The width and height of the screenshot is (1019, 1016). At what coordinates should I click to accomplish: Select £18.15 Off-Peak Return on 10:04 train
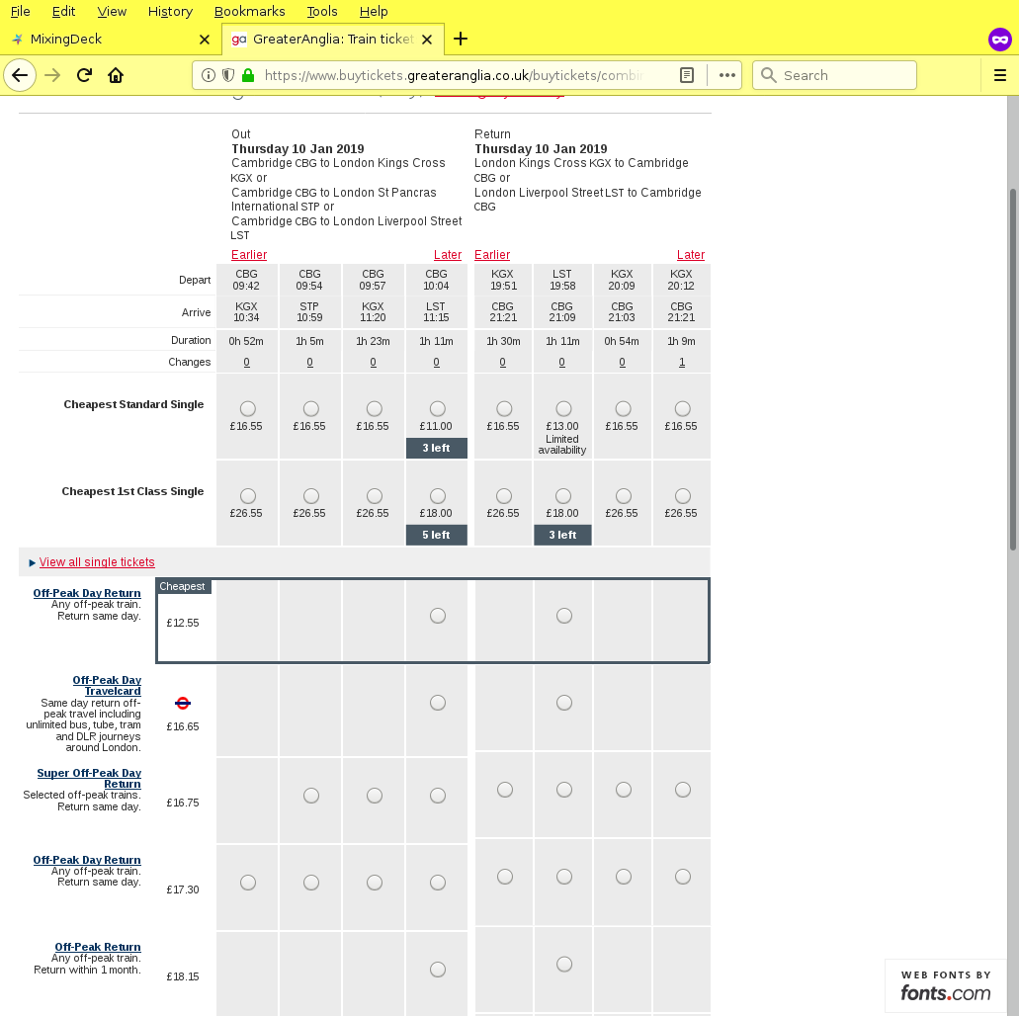pyautogui.click(x=438, y=970)
